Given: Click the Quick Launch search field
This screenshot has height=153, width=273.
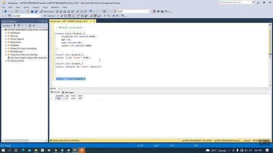Looking at the screenshot, I should pyautogui.click(x=235, y=3).
